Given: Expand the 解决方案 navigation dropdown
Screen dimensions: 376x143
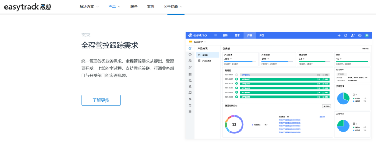Looking at the screenshot, I should click(89, 7).
